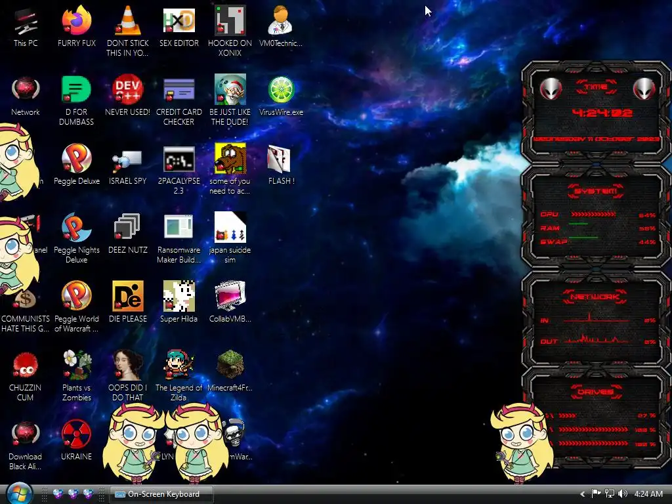The width and height of the screenshot is (672, 504).
Task: Select the Dev C++ NEVER USED! icon
Action: 128,90
